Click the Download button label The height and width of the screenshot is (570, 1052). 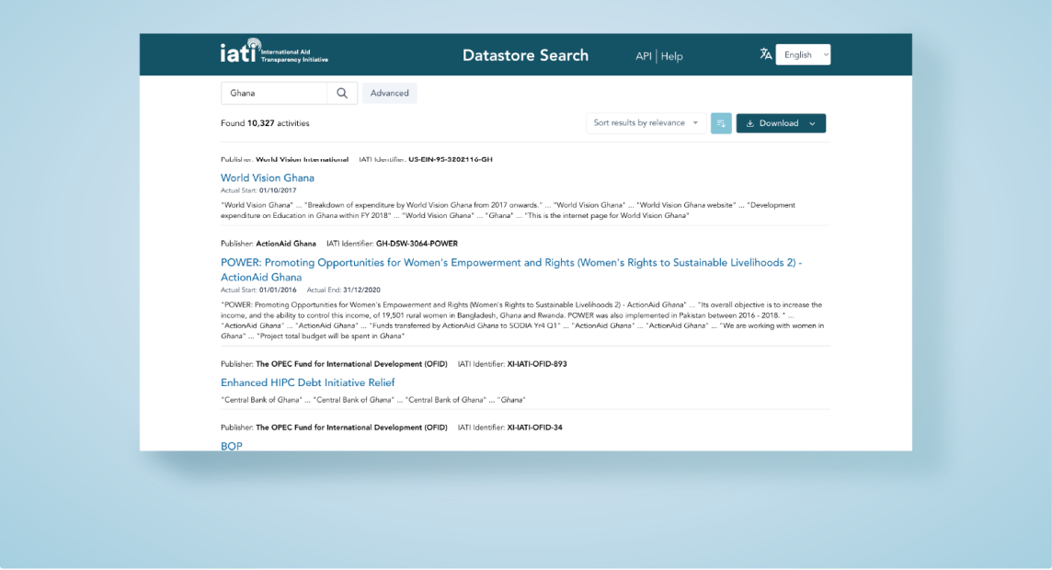(x=779, y=123)
